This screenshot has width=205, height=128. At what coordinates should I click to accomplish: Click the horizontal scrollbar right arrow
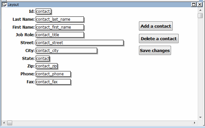[194, 123]
